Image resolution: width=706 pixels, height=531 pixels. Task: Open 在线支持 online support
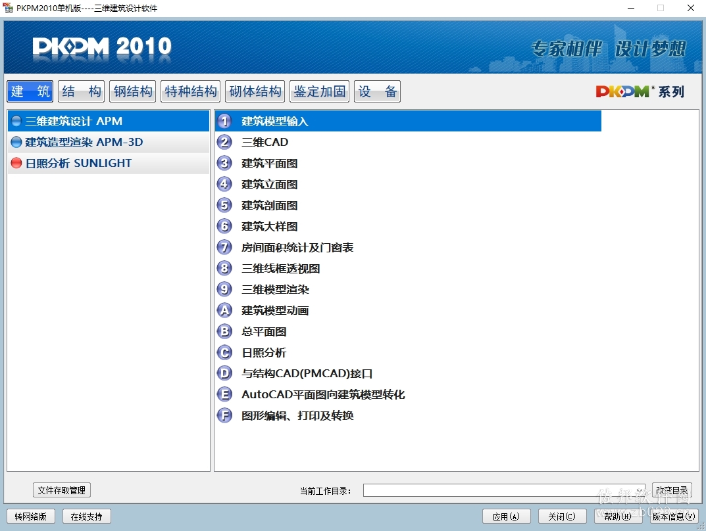86,516
